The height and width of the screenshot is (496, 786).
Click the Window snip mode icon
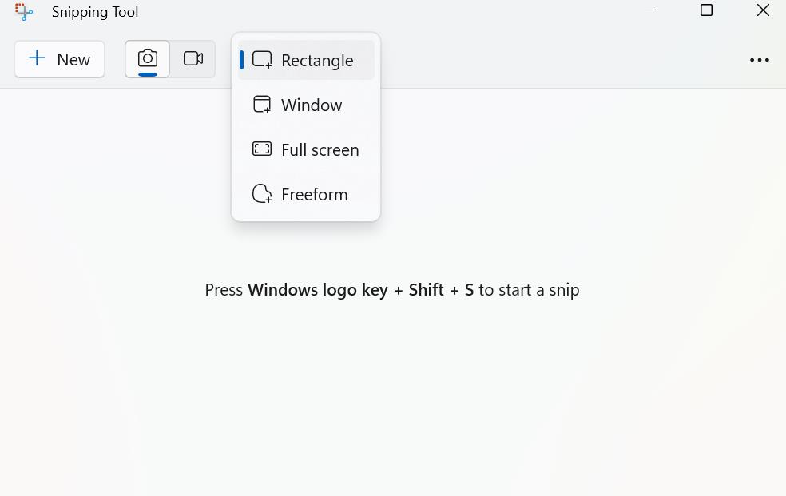262,105
